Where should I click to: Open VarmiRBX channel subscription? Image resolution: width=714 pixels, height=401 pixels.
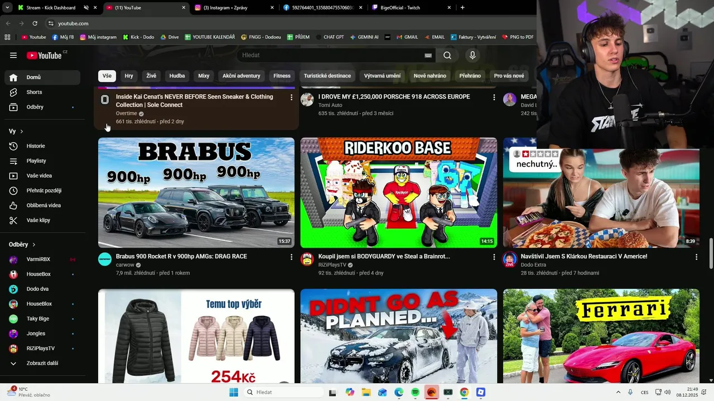pyautogui.click(x=42, y=260)
